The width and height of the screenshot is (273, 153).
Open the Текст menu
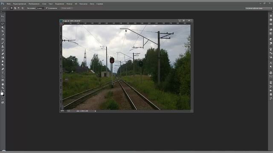[x=51, y=4]
